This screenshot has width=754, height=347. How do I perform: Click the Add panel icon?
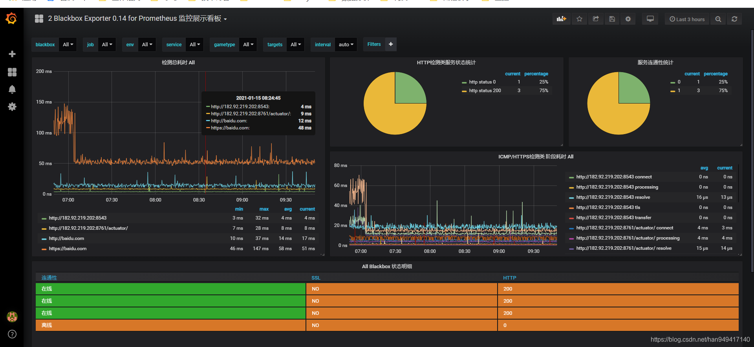tap(562, 19)
